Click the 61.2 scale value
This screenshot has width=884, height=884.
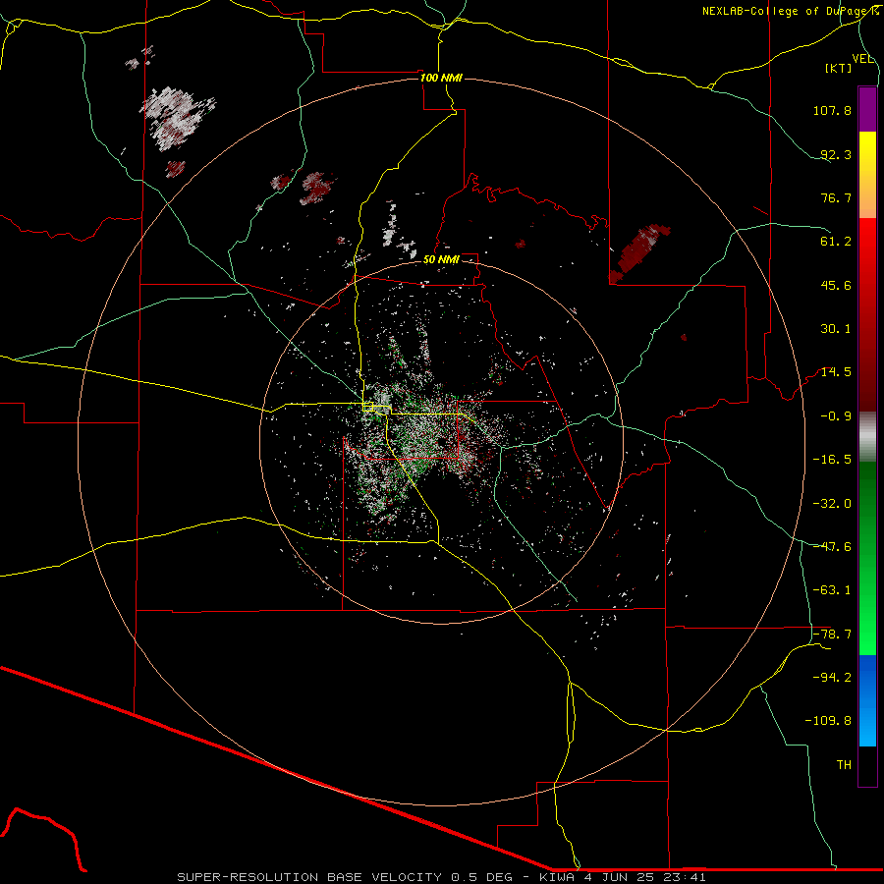click(x=836, y=242)
